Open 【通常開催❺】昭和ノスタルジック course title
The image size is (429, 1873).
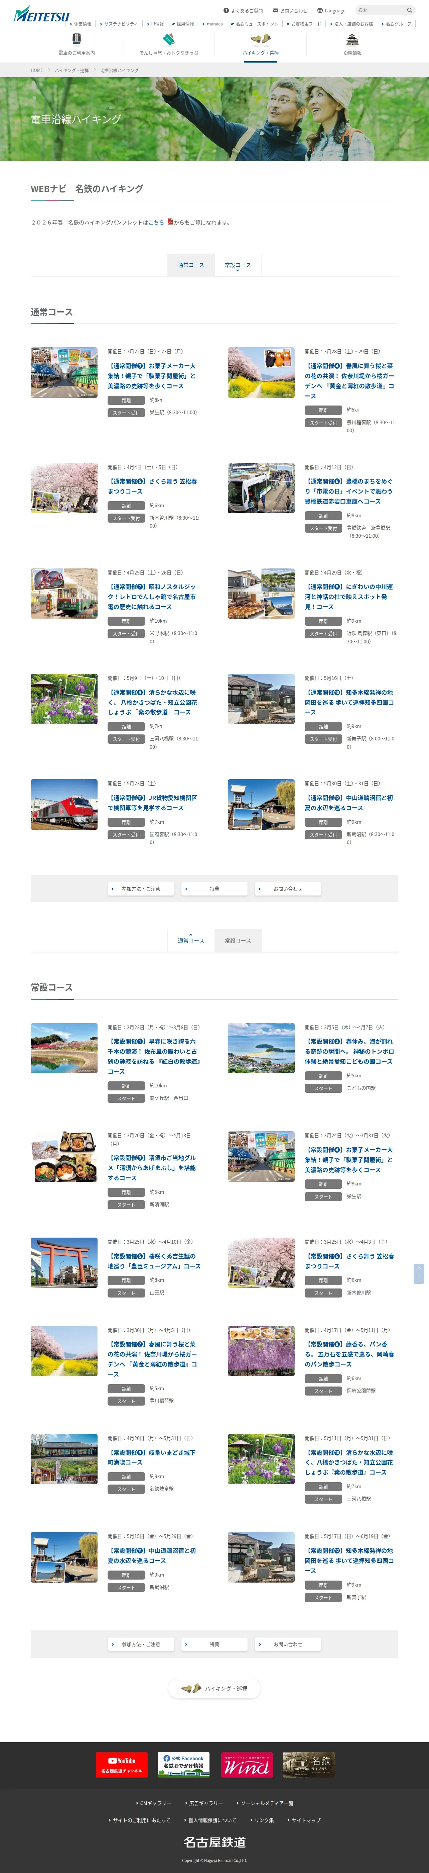(152, 596)
